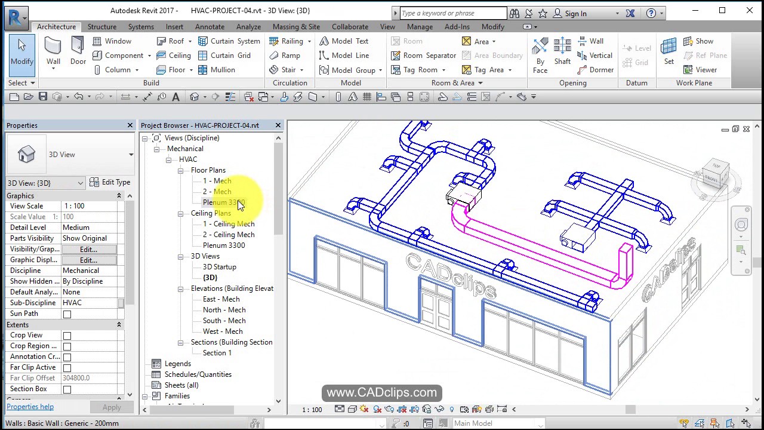Open the Collaborate ribbon tab
The width and height of the screenshot is (764, 430).
coord(350,27)
